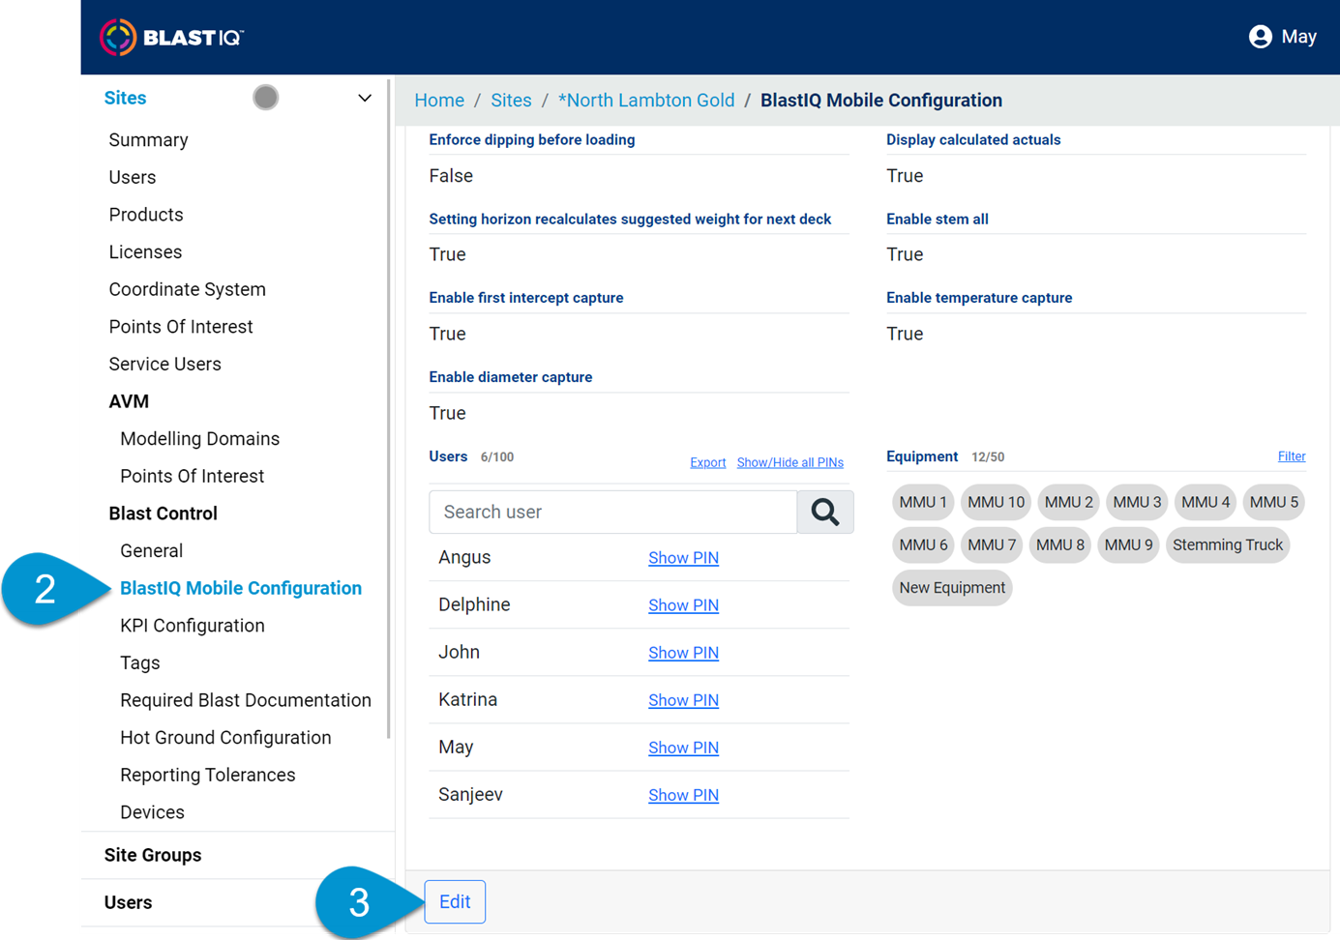Select the MMU 7 equipment chip
Image resolution: width=1340 pixels, height=940 pixels.
[992, 544]
